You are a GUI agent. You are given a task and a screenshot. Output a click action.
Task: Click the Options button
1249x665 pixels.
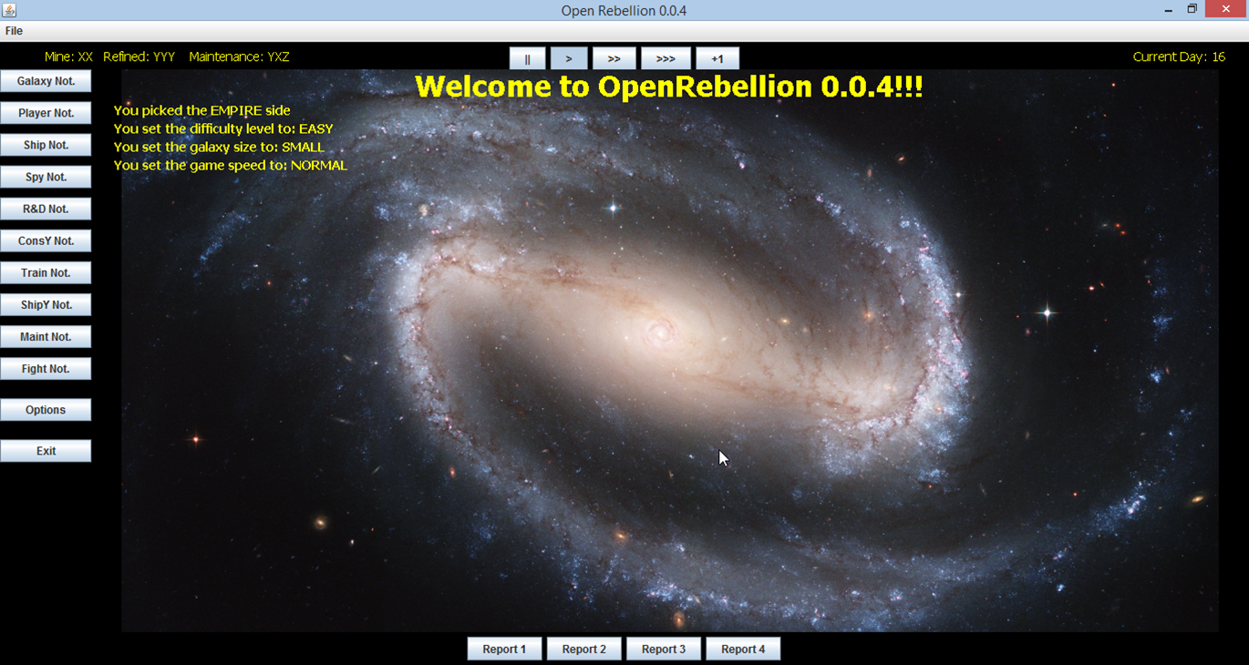click(46, 410)
